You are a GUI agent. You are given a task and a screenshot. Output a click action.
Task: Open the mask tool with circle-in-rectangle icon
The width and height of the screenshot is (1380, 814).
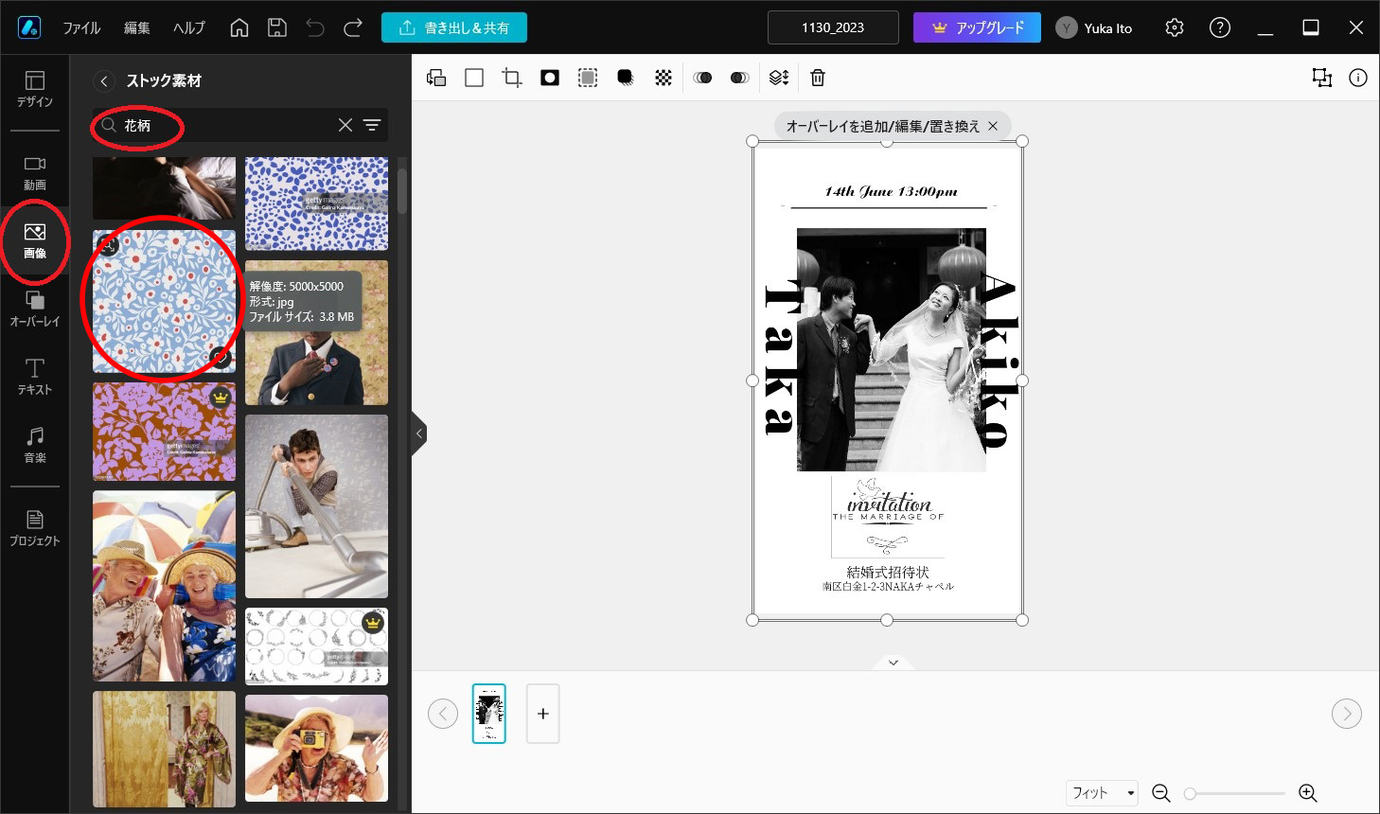[x=550, y=78]
